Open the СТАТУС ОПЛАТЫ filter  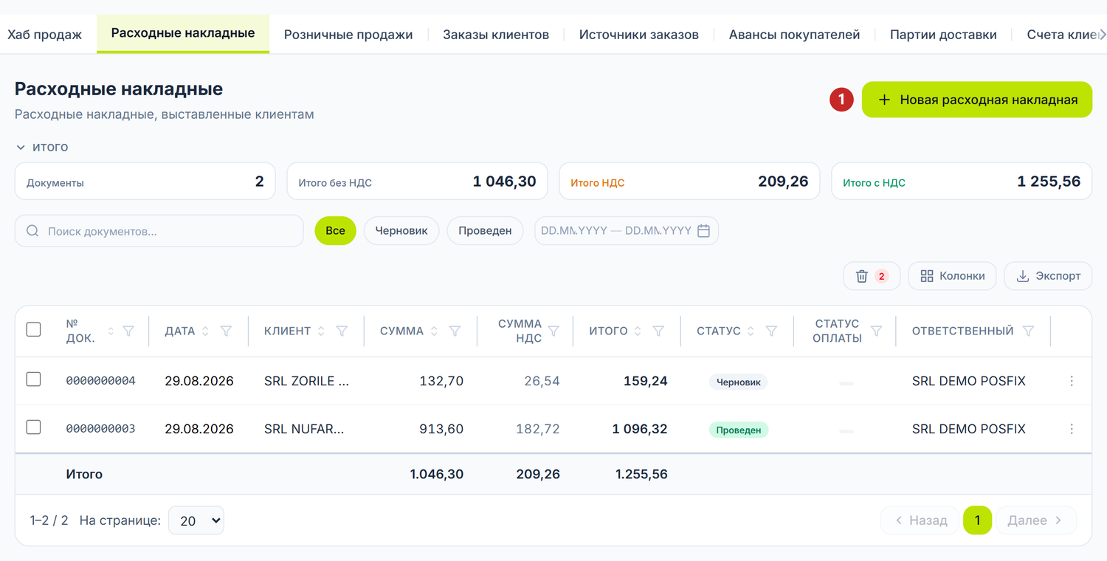pyautogui.click(x=876, y=331)
